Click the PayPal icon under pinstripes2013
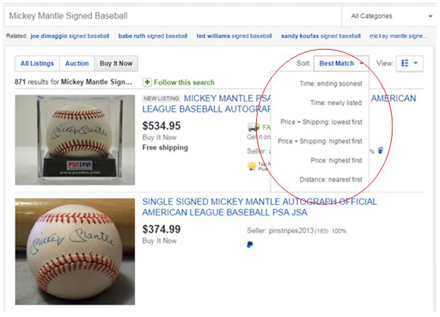This screenshot has width=440, height=317. pos(250,244)
